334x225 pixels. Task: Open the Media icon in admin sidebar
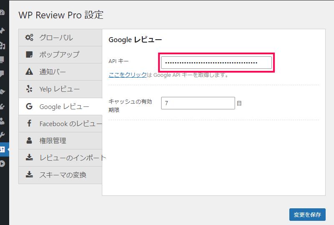(x=2, y=46)
